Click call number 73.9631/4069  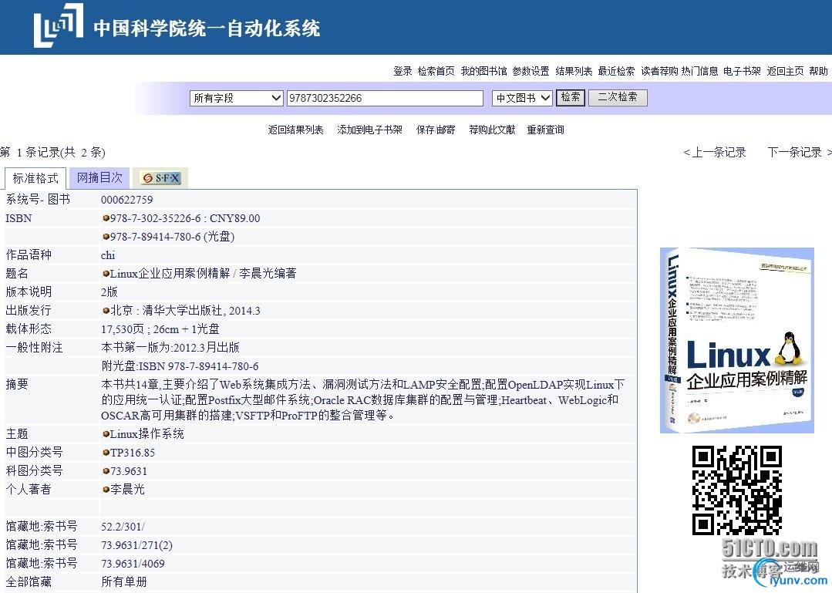point(133,564)
